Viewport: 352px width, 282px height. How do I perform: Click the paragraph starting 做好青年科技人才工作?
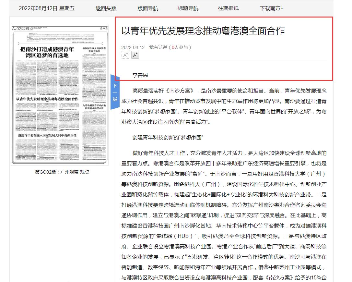[224, 215]
